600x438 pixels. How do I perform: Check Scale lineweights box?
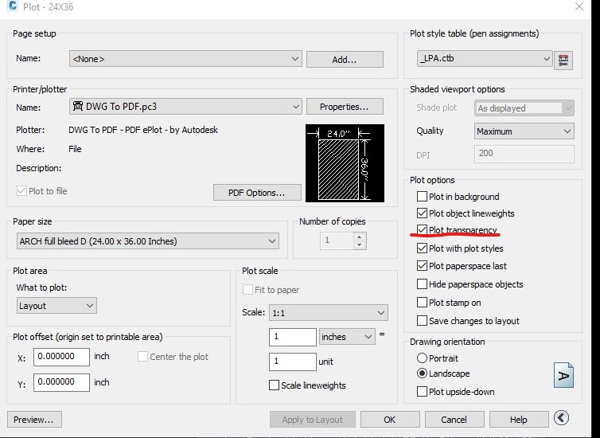pos(274,385)
